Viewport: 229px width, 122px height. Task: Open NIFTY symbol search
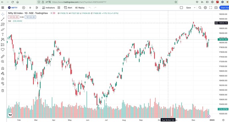point(13,8)
